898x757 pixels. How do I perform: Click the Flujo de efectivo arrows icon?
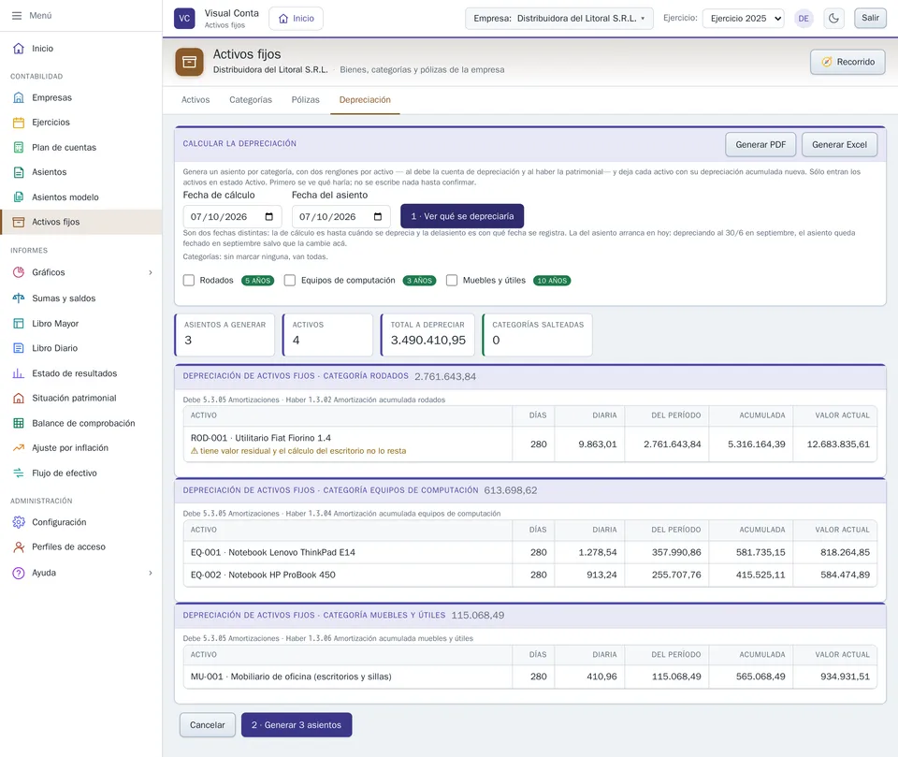click(x=19, y=473)
